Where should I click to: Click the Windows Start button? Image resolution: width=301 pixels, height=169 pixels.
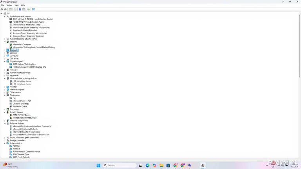pos(98,165)
